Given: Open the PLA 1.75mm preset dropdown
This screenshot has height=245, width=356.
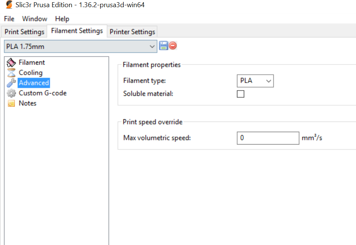Looking at the screenshot, I should pyautogui.click(x=81, y=46).
